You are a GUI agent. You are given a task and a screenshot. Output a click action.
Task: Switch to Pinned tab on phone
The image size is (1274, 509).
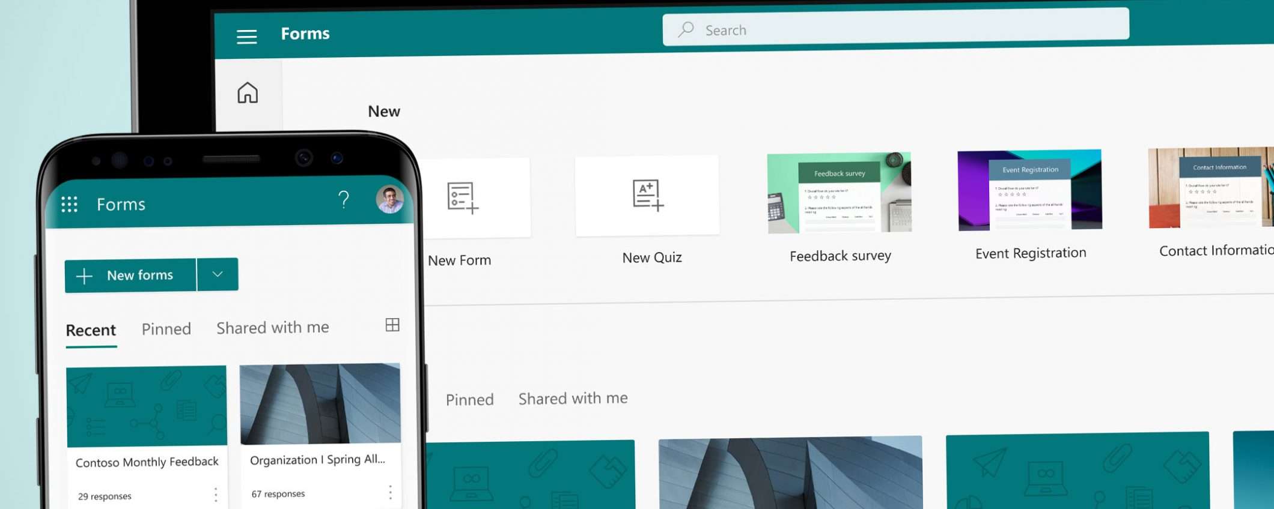click(x=166, y=329)
